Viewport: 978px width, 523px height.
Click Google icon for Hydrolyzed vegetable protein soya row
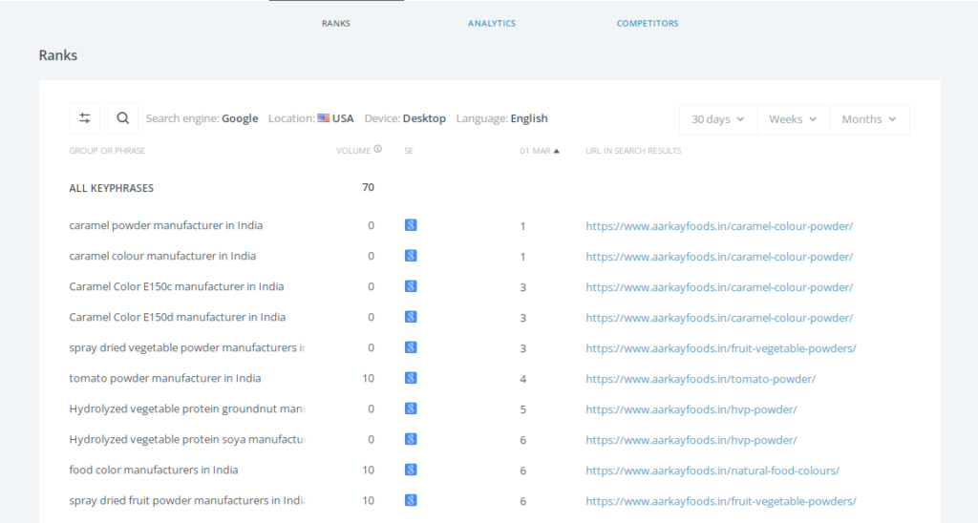tap(411, 439)
